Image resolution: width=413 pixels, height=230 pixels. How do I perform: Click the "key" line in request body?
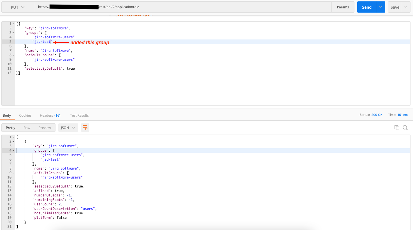tap(47, 28)
